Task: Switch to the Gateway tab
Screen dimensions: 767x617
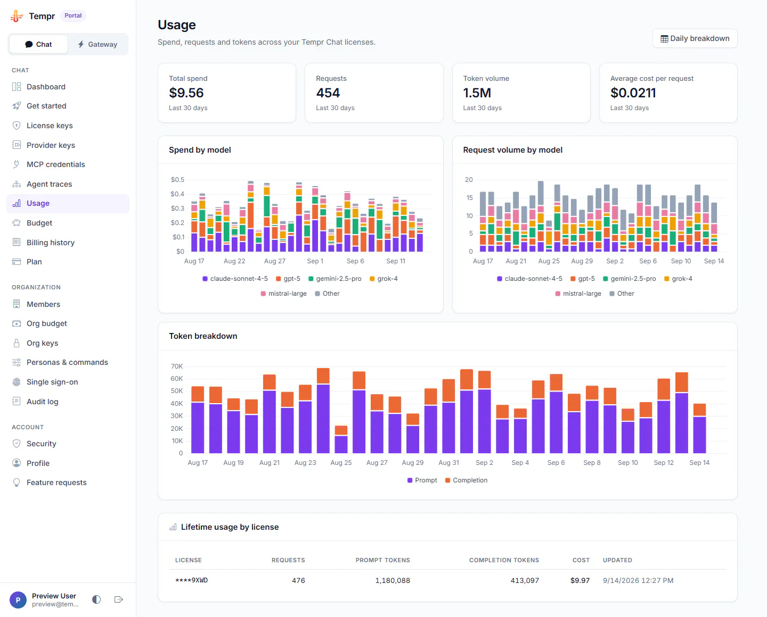Action: point(97,44)
